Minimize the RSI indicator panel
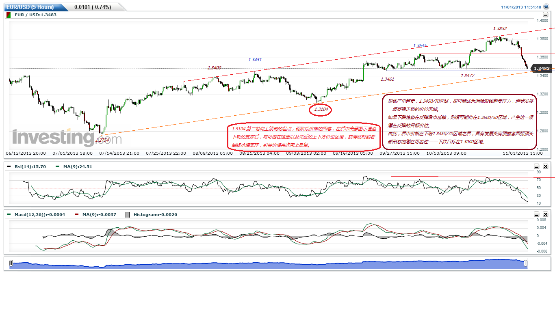 [x=536, y=166]
